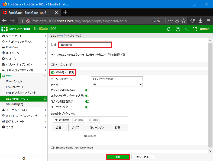Image resolution: width=213 pixels, height=161 pixels.
Task: Sort by タイプ column header
Action: click(77, 128)
